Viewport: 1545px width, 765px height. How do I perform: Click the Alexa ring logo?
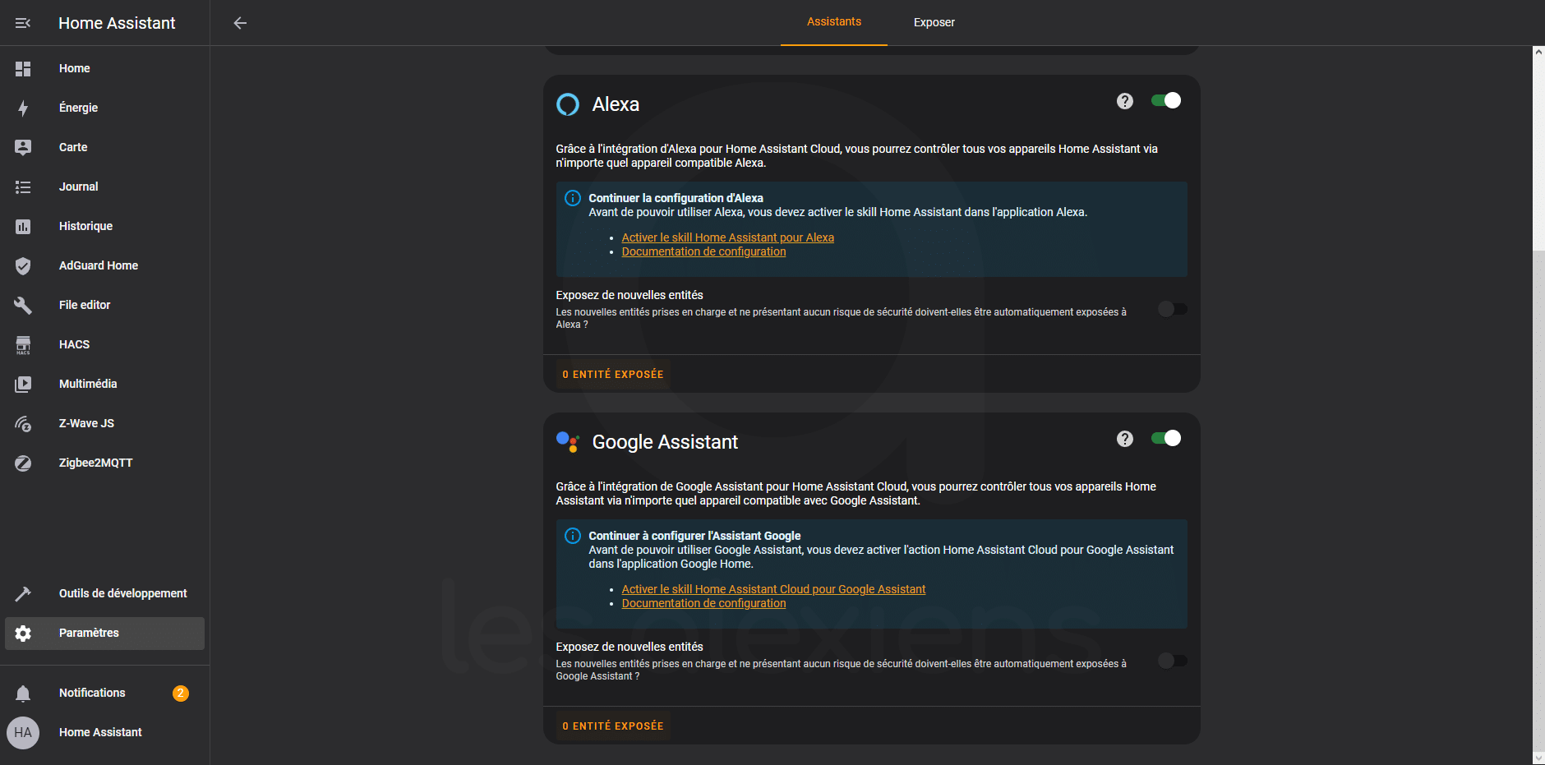coord(568,104)
